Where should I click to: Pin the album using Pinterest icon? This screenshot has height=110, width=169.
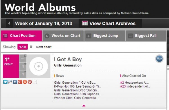tap(30, 82)
